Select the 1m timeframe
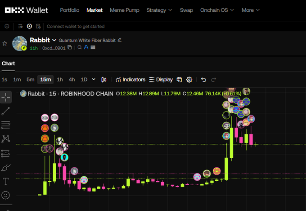The width and height of the screenshot is (306, 211). (x=17, y=80)
